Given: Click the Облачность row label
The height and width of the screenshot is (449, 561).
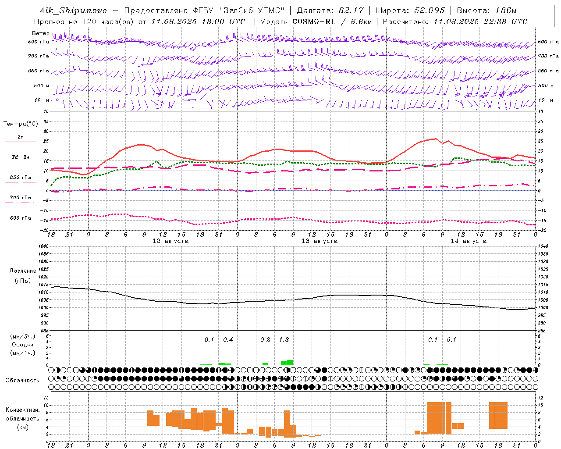Looking at the screenshot, I should pyautogui.click(x=22, y=381).
